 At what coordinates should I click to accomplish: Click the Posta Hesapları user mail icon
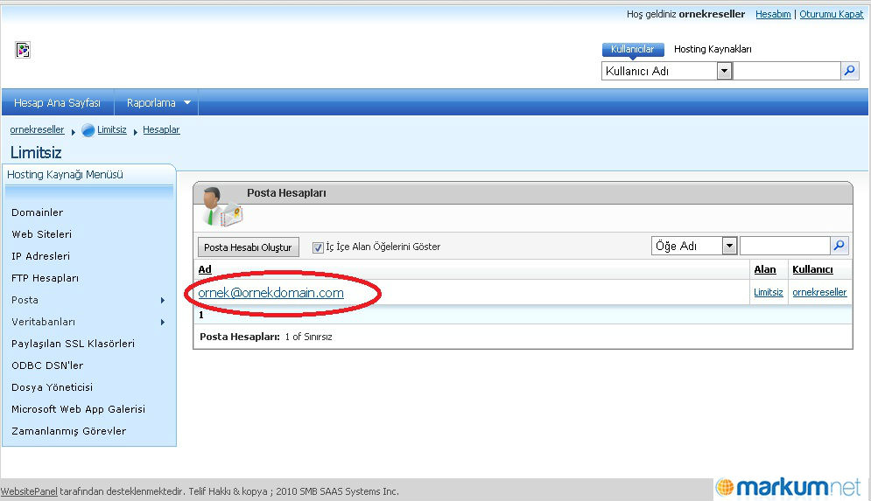tap(222, 207)
